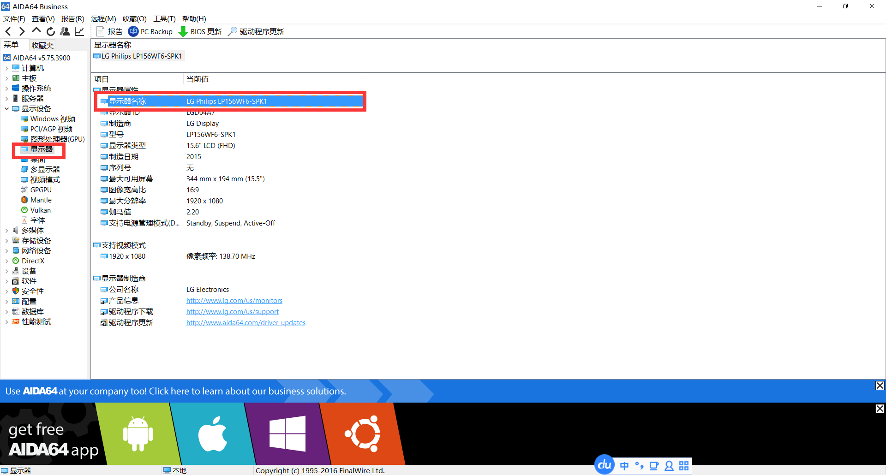
Task: Open the lg.com/us/monitors product link
Action: 234,301
